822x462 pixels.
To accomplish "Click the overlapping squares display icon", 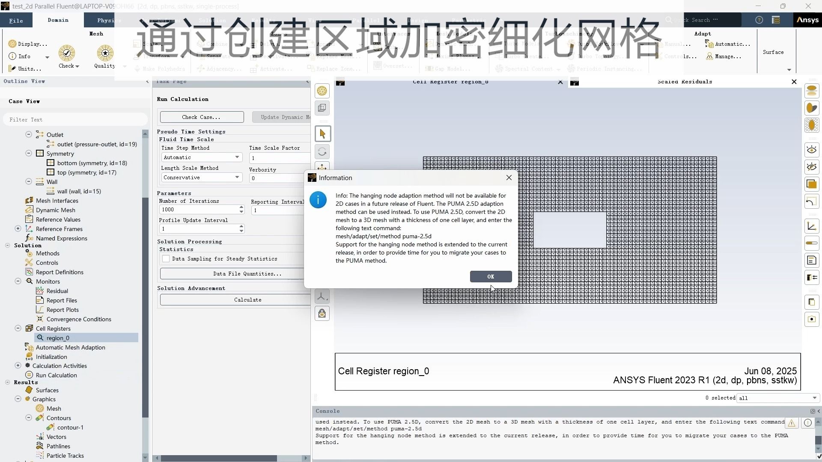I will click(812, 184).
